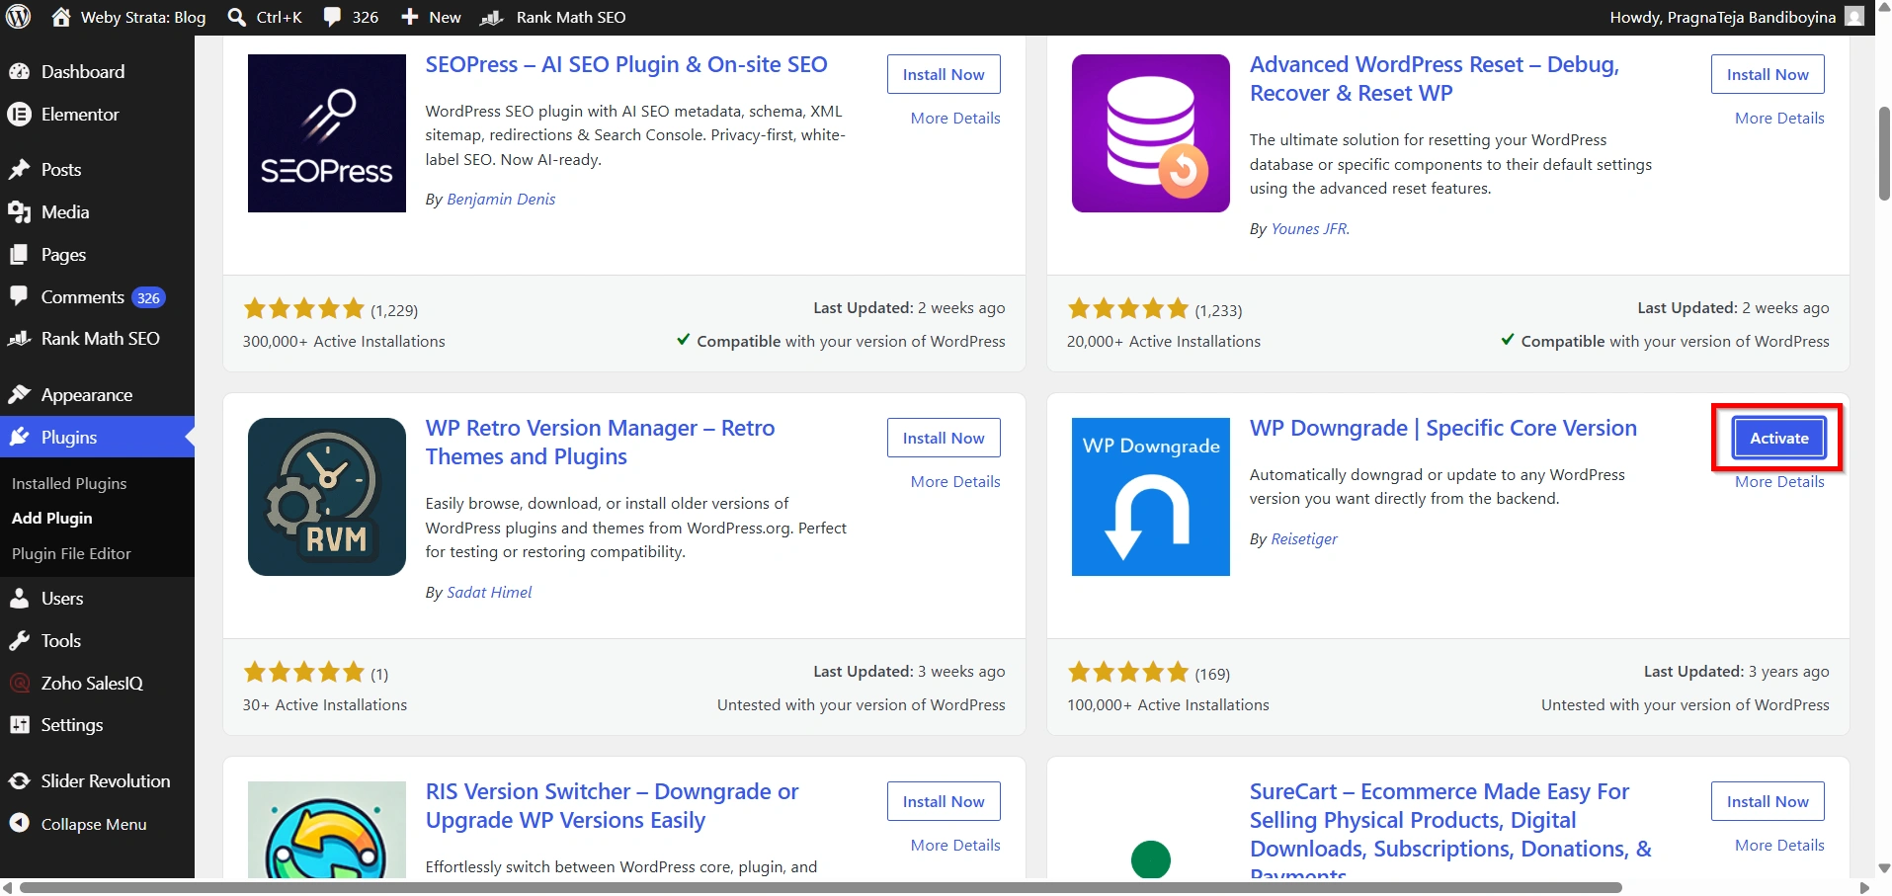The image size is (1892, 896).
Task: Open the Advanced WordPress Reset plugin thumbnail
Action: pyautogui.click(x=1151, y=133)
